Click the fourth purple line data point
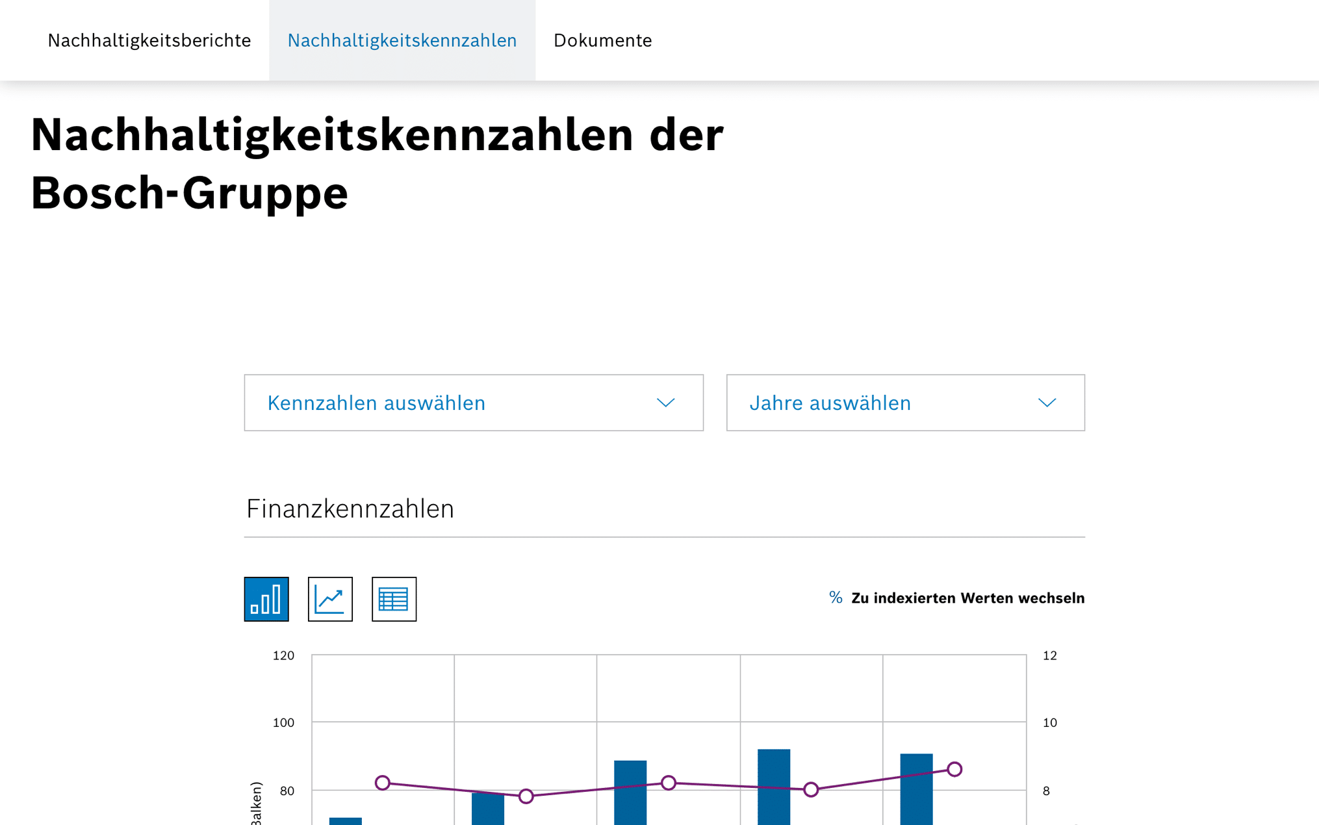 [811, 790]
